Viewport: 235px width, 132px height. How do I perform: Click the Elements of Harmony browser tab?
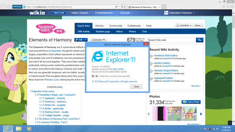pos(144,7)
